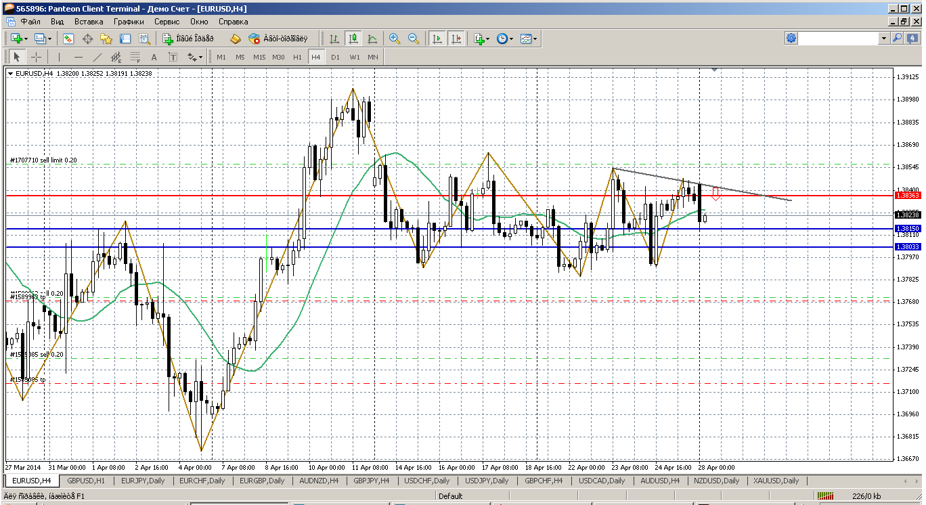Select the M15 timeframe button
926x505 pixels.
point(259,57)
